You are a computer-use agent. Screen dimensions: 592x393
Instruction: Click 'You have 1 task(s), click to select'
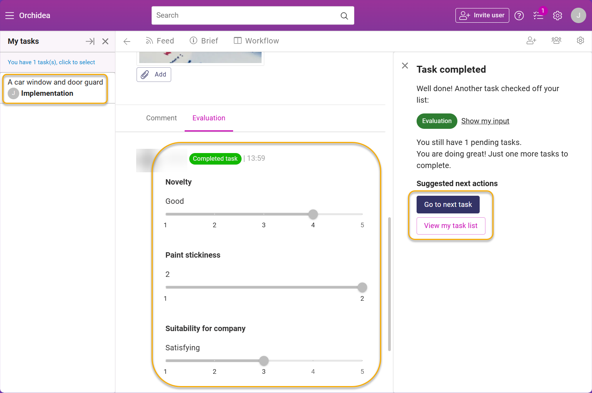point(51,62)
